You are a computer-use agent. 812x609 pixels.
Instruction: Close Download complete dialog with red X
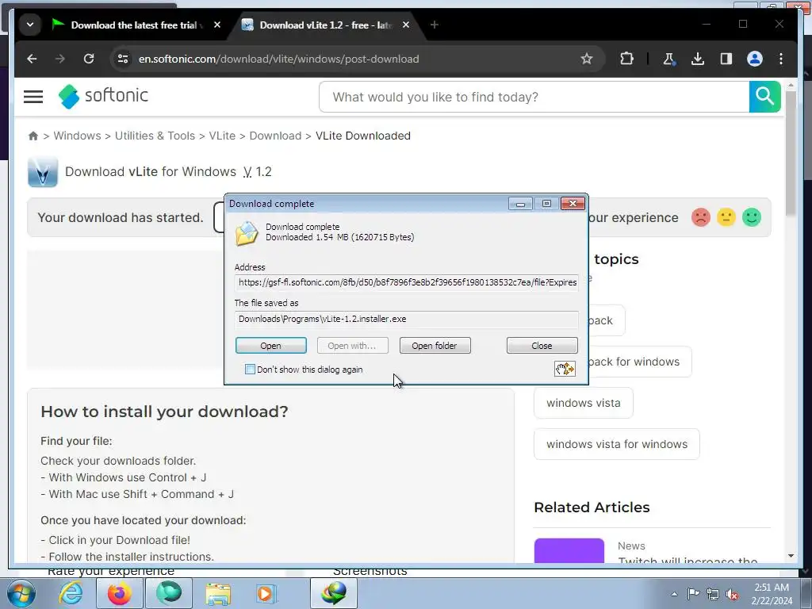(x=573, y=204)
